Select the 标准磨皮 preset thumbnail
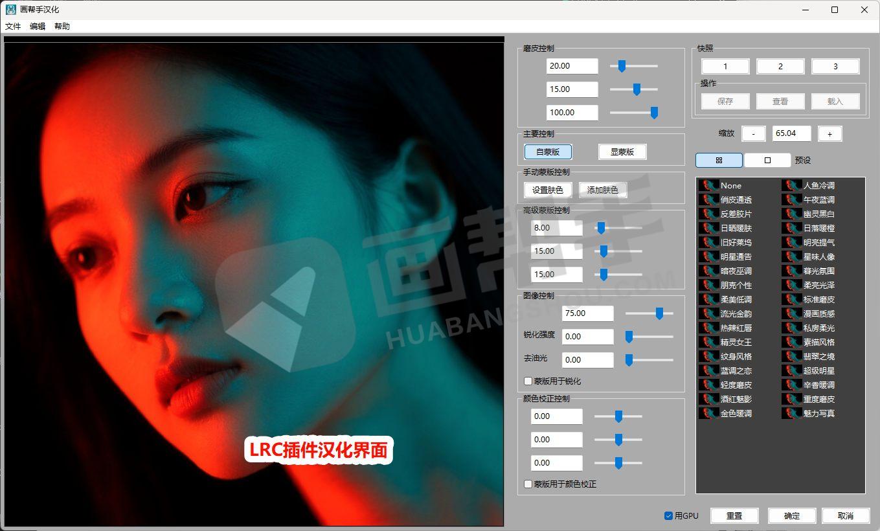This screenshot has height=531, width=880. coord(792,299)
